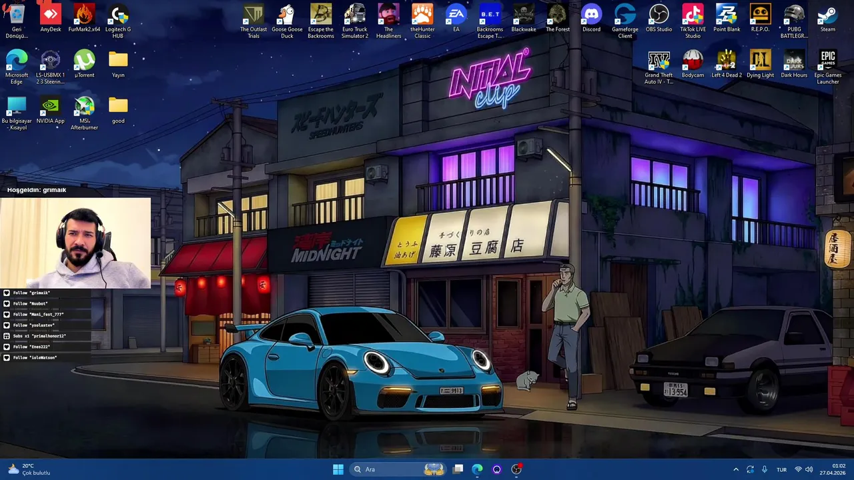Open the Yayın folder
The width and height of the screenshot is (854, 480).
[x=118, y=65]
